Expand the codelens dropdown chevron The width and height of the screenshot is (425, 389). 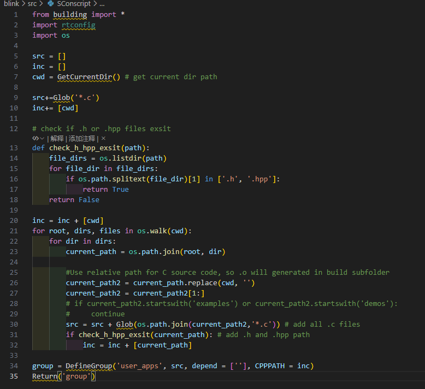coord(42,139)
